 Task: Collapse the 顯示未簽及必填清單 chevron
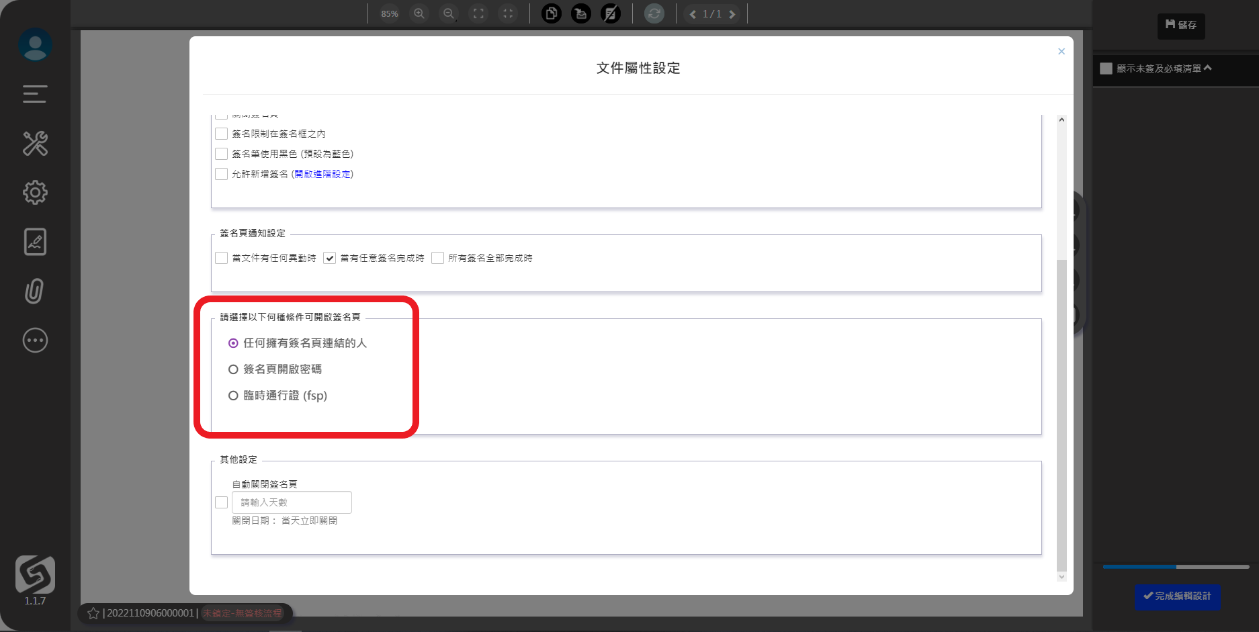[1208, 68]
